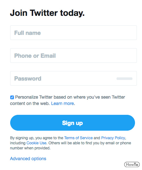
Task: Click the Join Twitter today heading
Action: click(47, 13)
